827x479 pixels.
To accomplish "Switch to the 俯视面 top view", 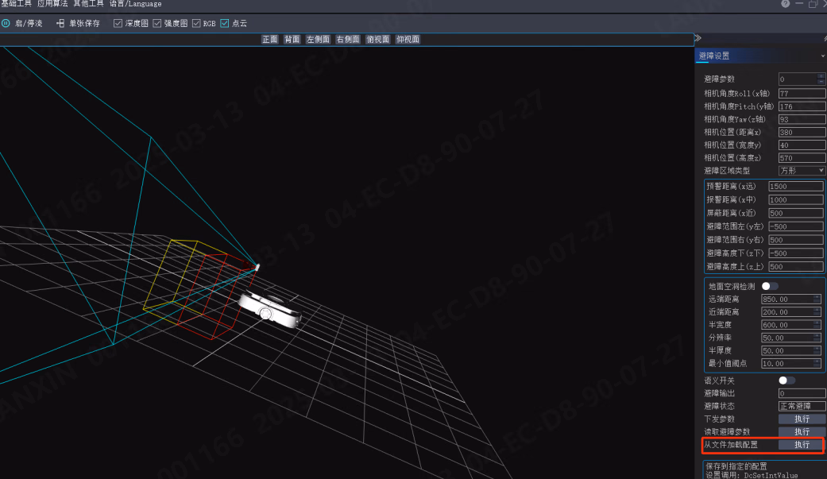I will click(x=378, y=39).
